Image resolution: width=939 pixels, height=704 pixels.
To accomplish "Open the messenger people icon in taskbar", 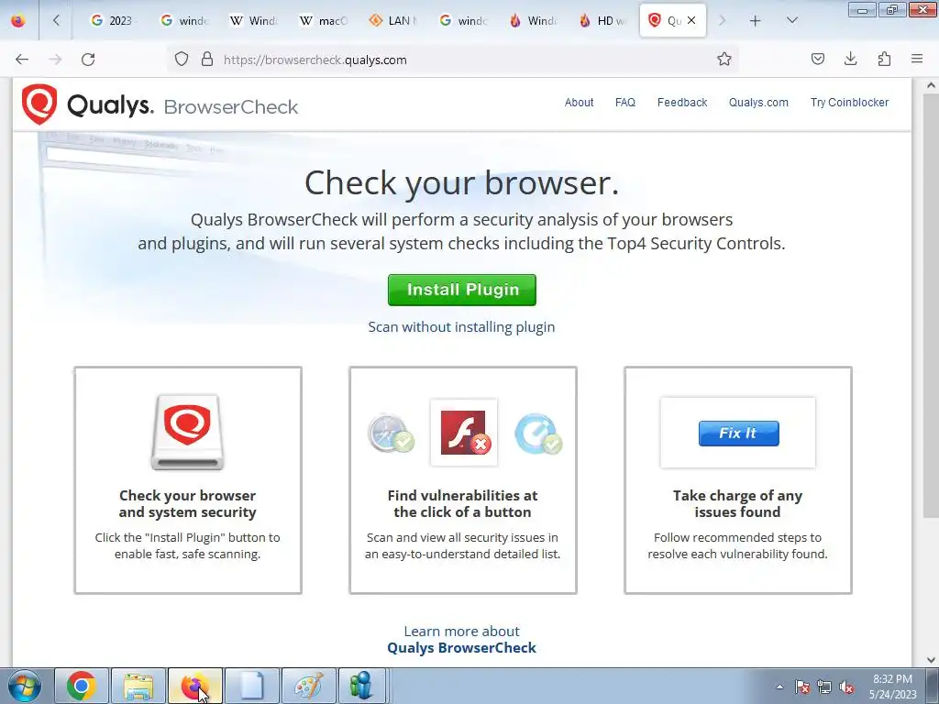I will [x=363, y=686].
